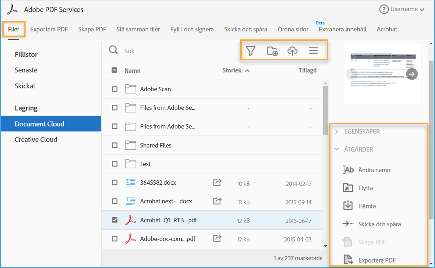
Task: Go to next preview page arrow
Action: [412, 74]
